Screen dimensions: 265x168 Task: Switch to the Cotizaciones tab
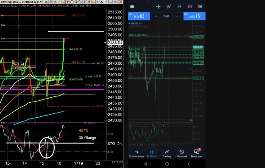pyautogui.click(x=137, y=154)
